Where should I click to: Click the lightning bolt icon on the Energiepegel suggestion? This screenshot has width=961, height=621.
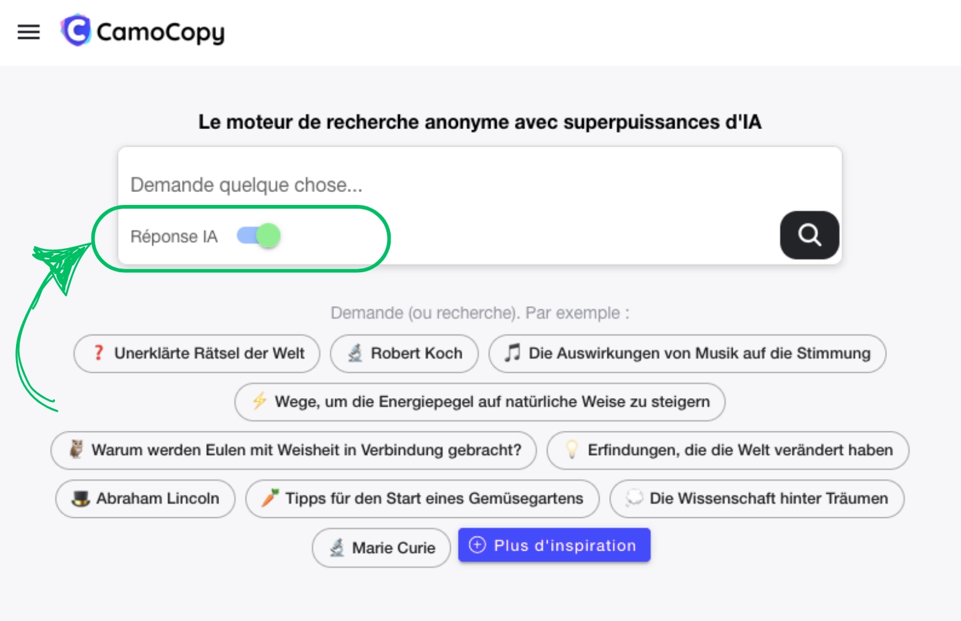coord(259,401)
